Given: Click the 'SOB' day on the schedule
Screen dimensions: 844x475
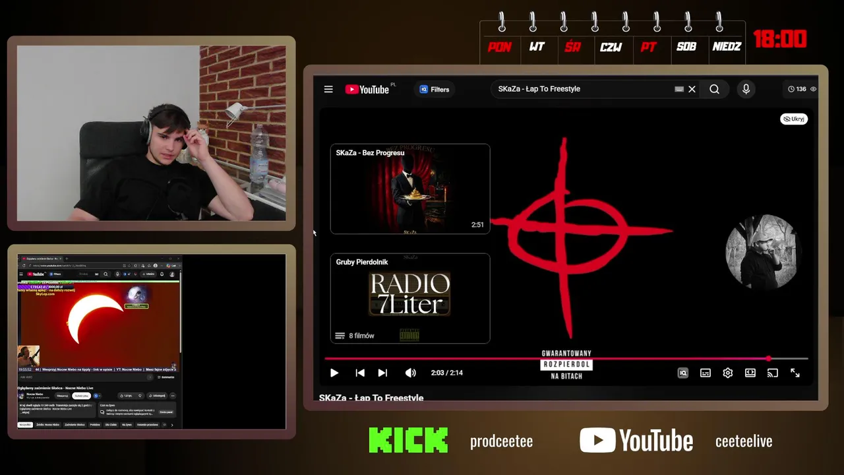Looking at the screenshot, I should point(686,47).
